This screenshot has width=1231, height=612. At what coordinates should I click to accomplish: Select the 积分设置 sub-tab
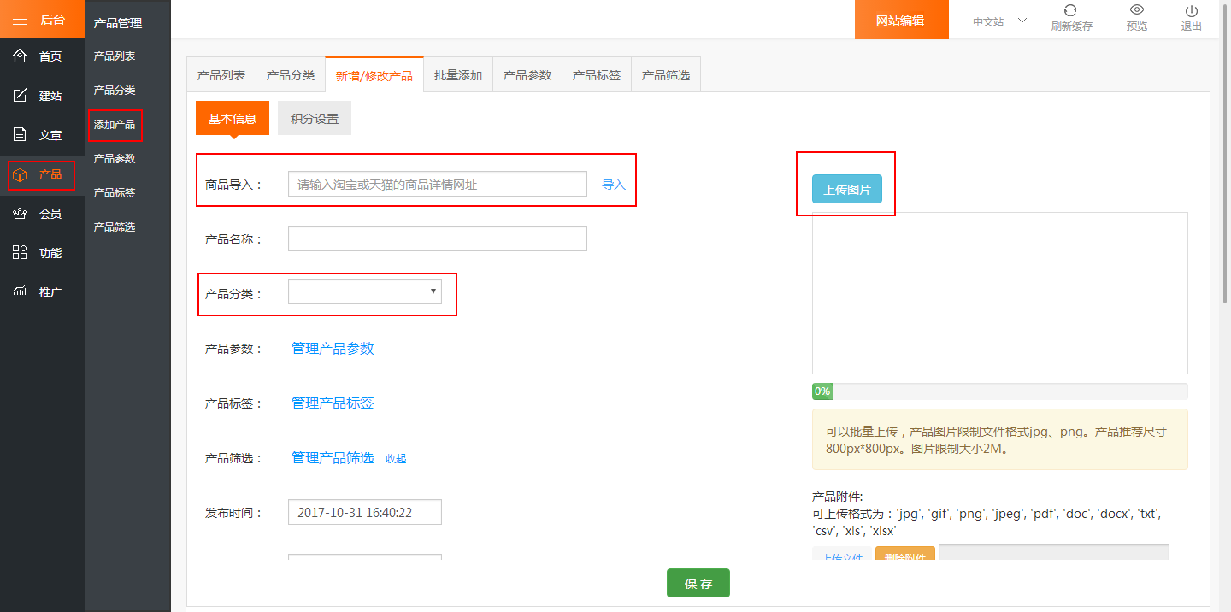315,119
